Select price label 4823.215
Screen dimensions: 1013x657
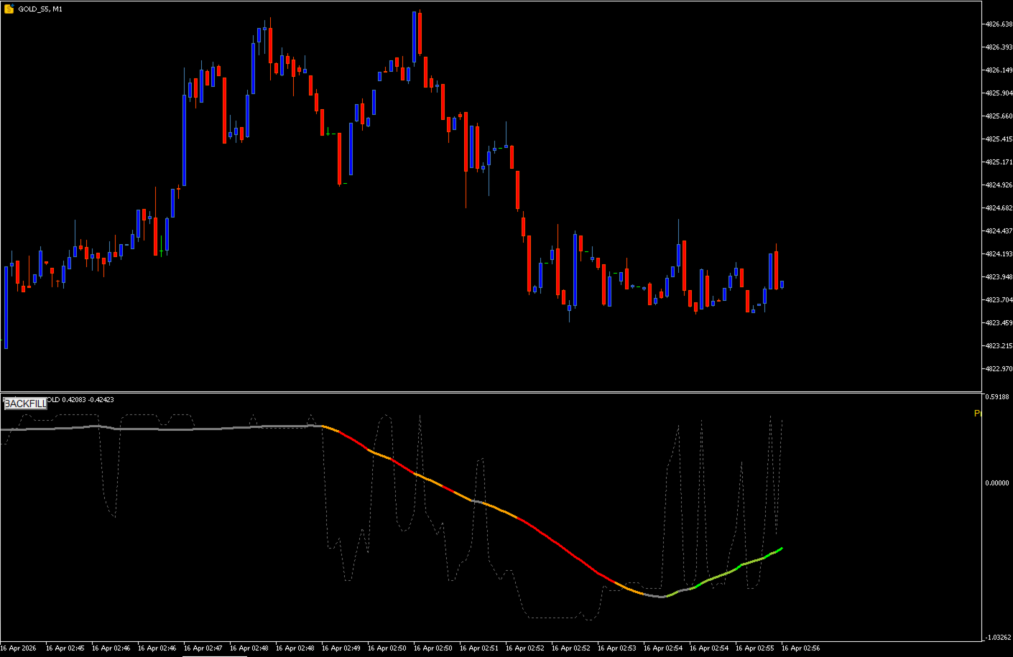tap(999, 346)
